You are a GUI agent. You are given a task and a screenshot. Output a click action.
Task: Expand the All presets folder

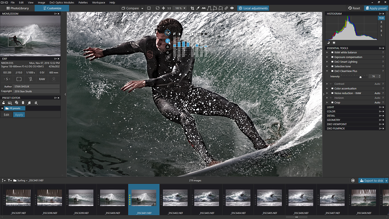3,108
